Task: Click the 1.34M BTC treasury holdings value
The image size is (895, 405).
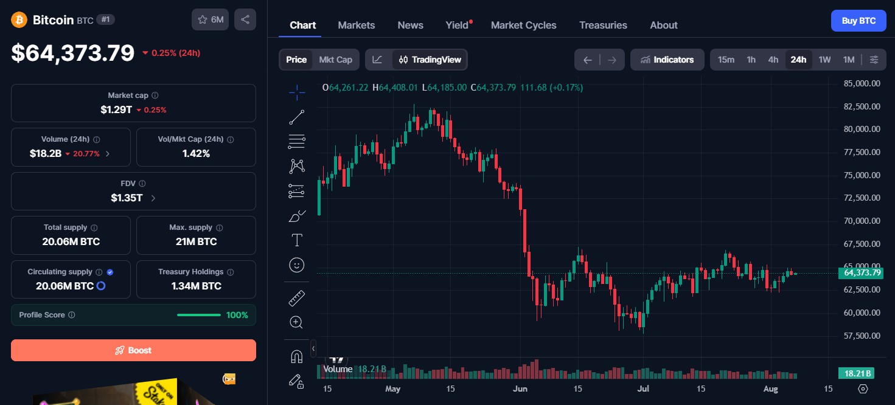Action: [x=196, y=286]
